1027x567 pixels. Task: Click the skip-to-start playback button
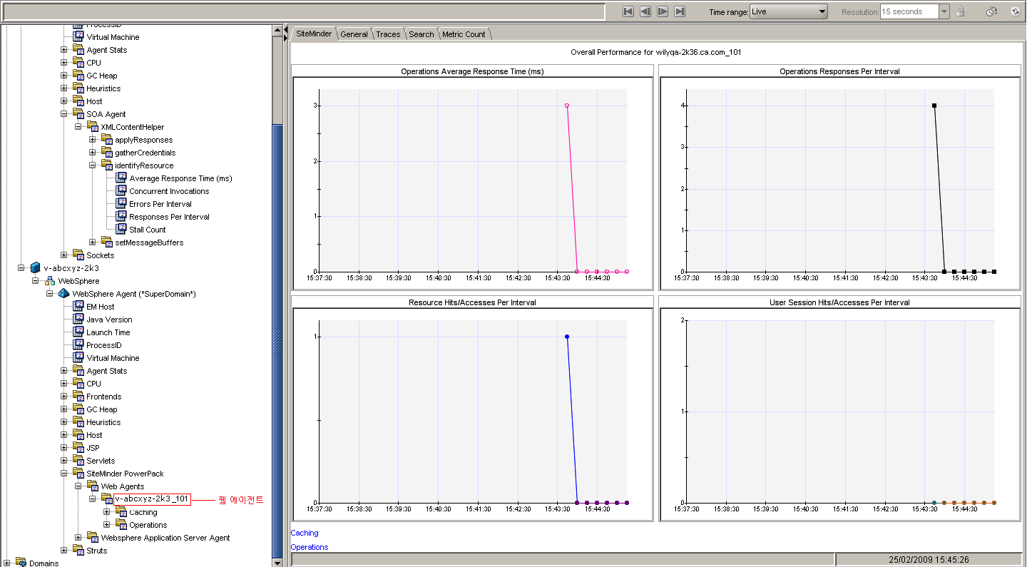pyautogui.click(x=628, y=11)
